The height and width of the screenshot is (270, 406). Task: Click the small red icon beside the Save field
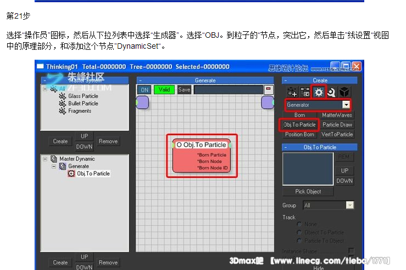pos(268,89)
